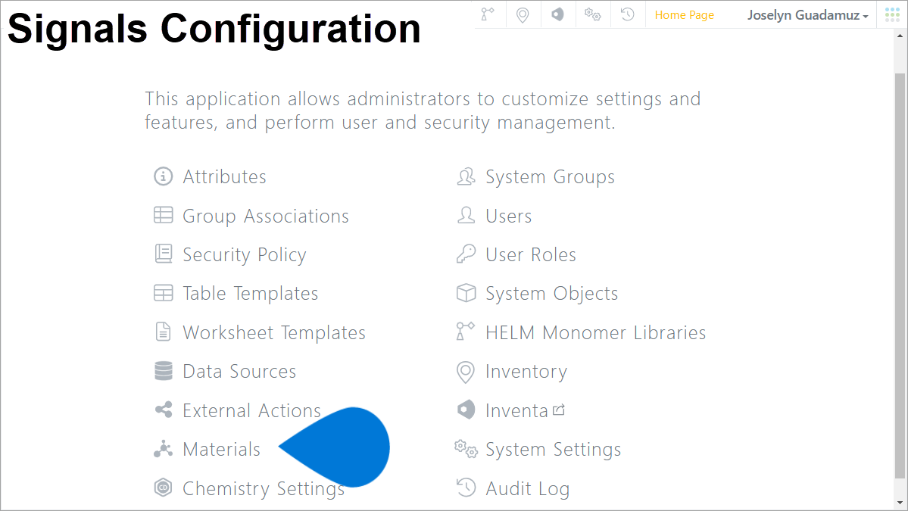Click the Users person icon
The width and height of the screenshot is (908, 511).
click(466, 215)
